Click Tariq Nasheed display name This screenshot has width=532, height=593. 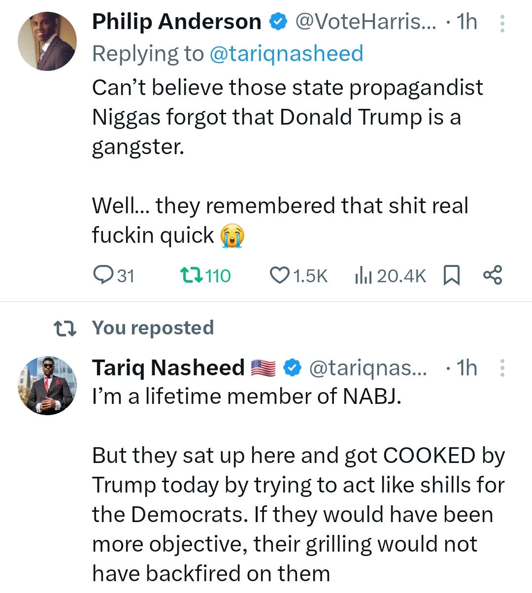pyautogui.click(x=168, y=367)
